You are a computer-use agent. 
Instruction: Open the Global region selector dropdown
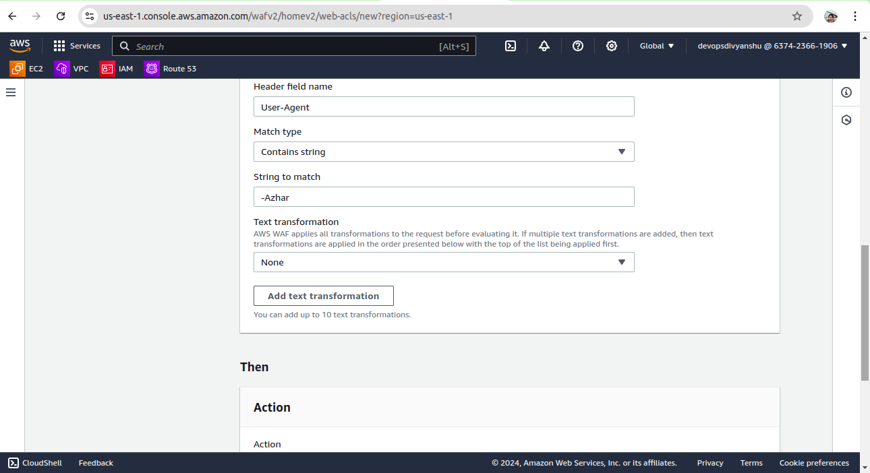point(657,46)
